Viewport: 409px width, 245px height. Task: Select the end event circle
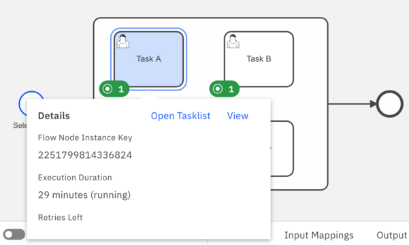(390, 104)
